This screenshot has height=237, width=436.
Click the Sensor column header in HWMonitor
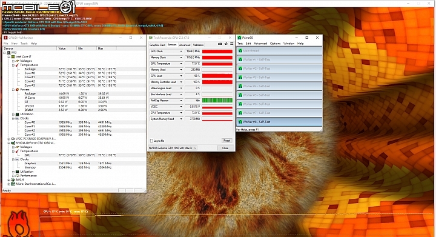pos(29,48)
